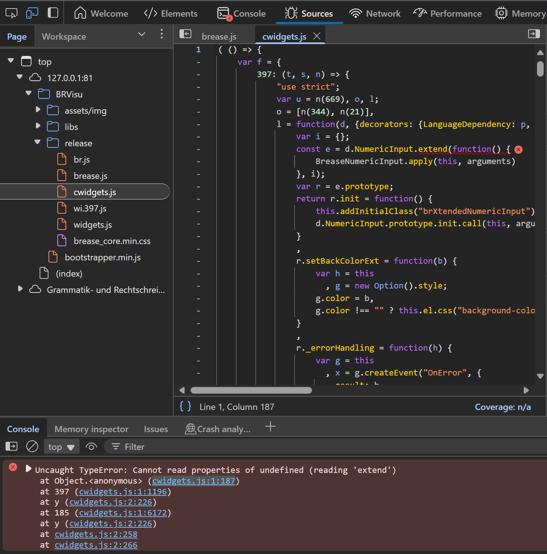Toggle the dock side panel icon

tap(53, 13)
